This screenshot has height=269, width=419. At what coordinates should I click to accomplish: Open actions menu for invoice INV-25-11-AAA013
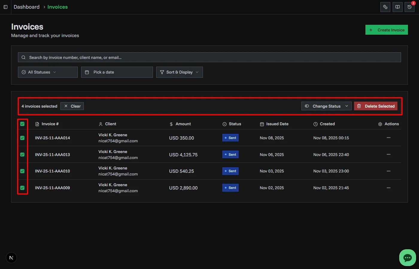point(388,155)
